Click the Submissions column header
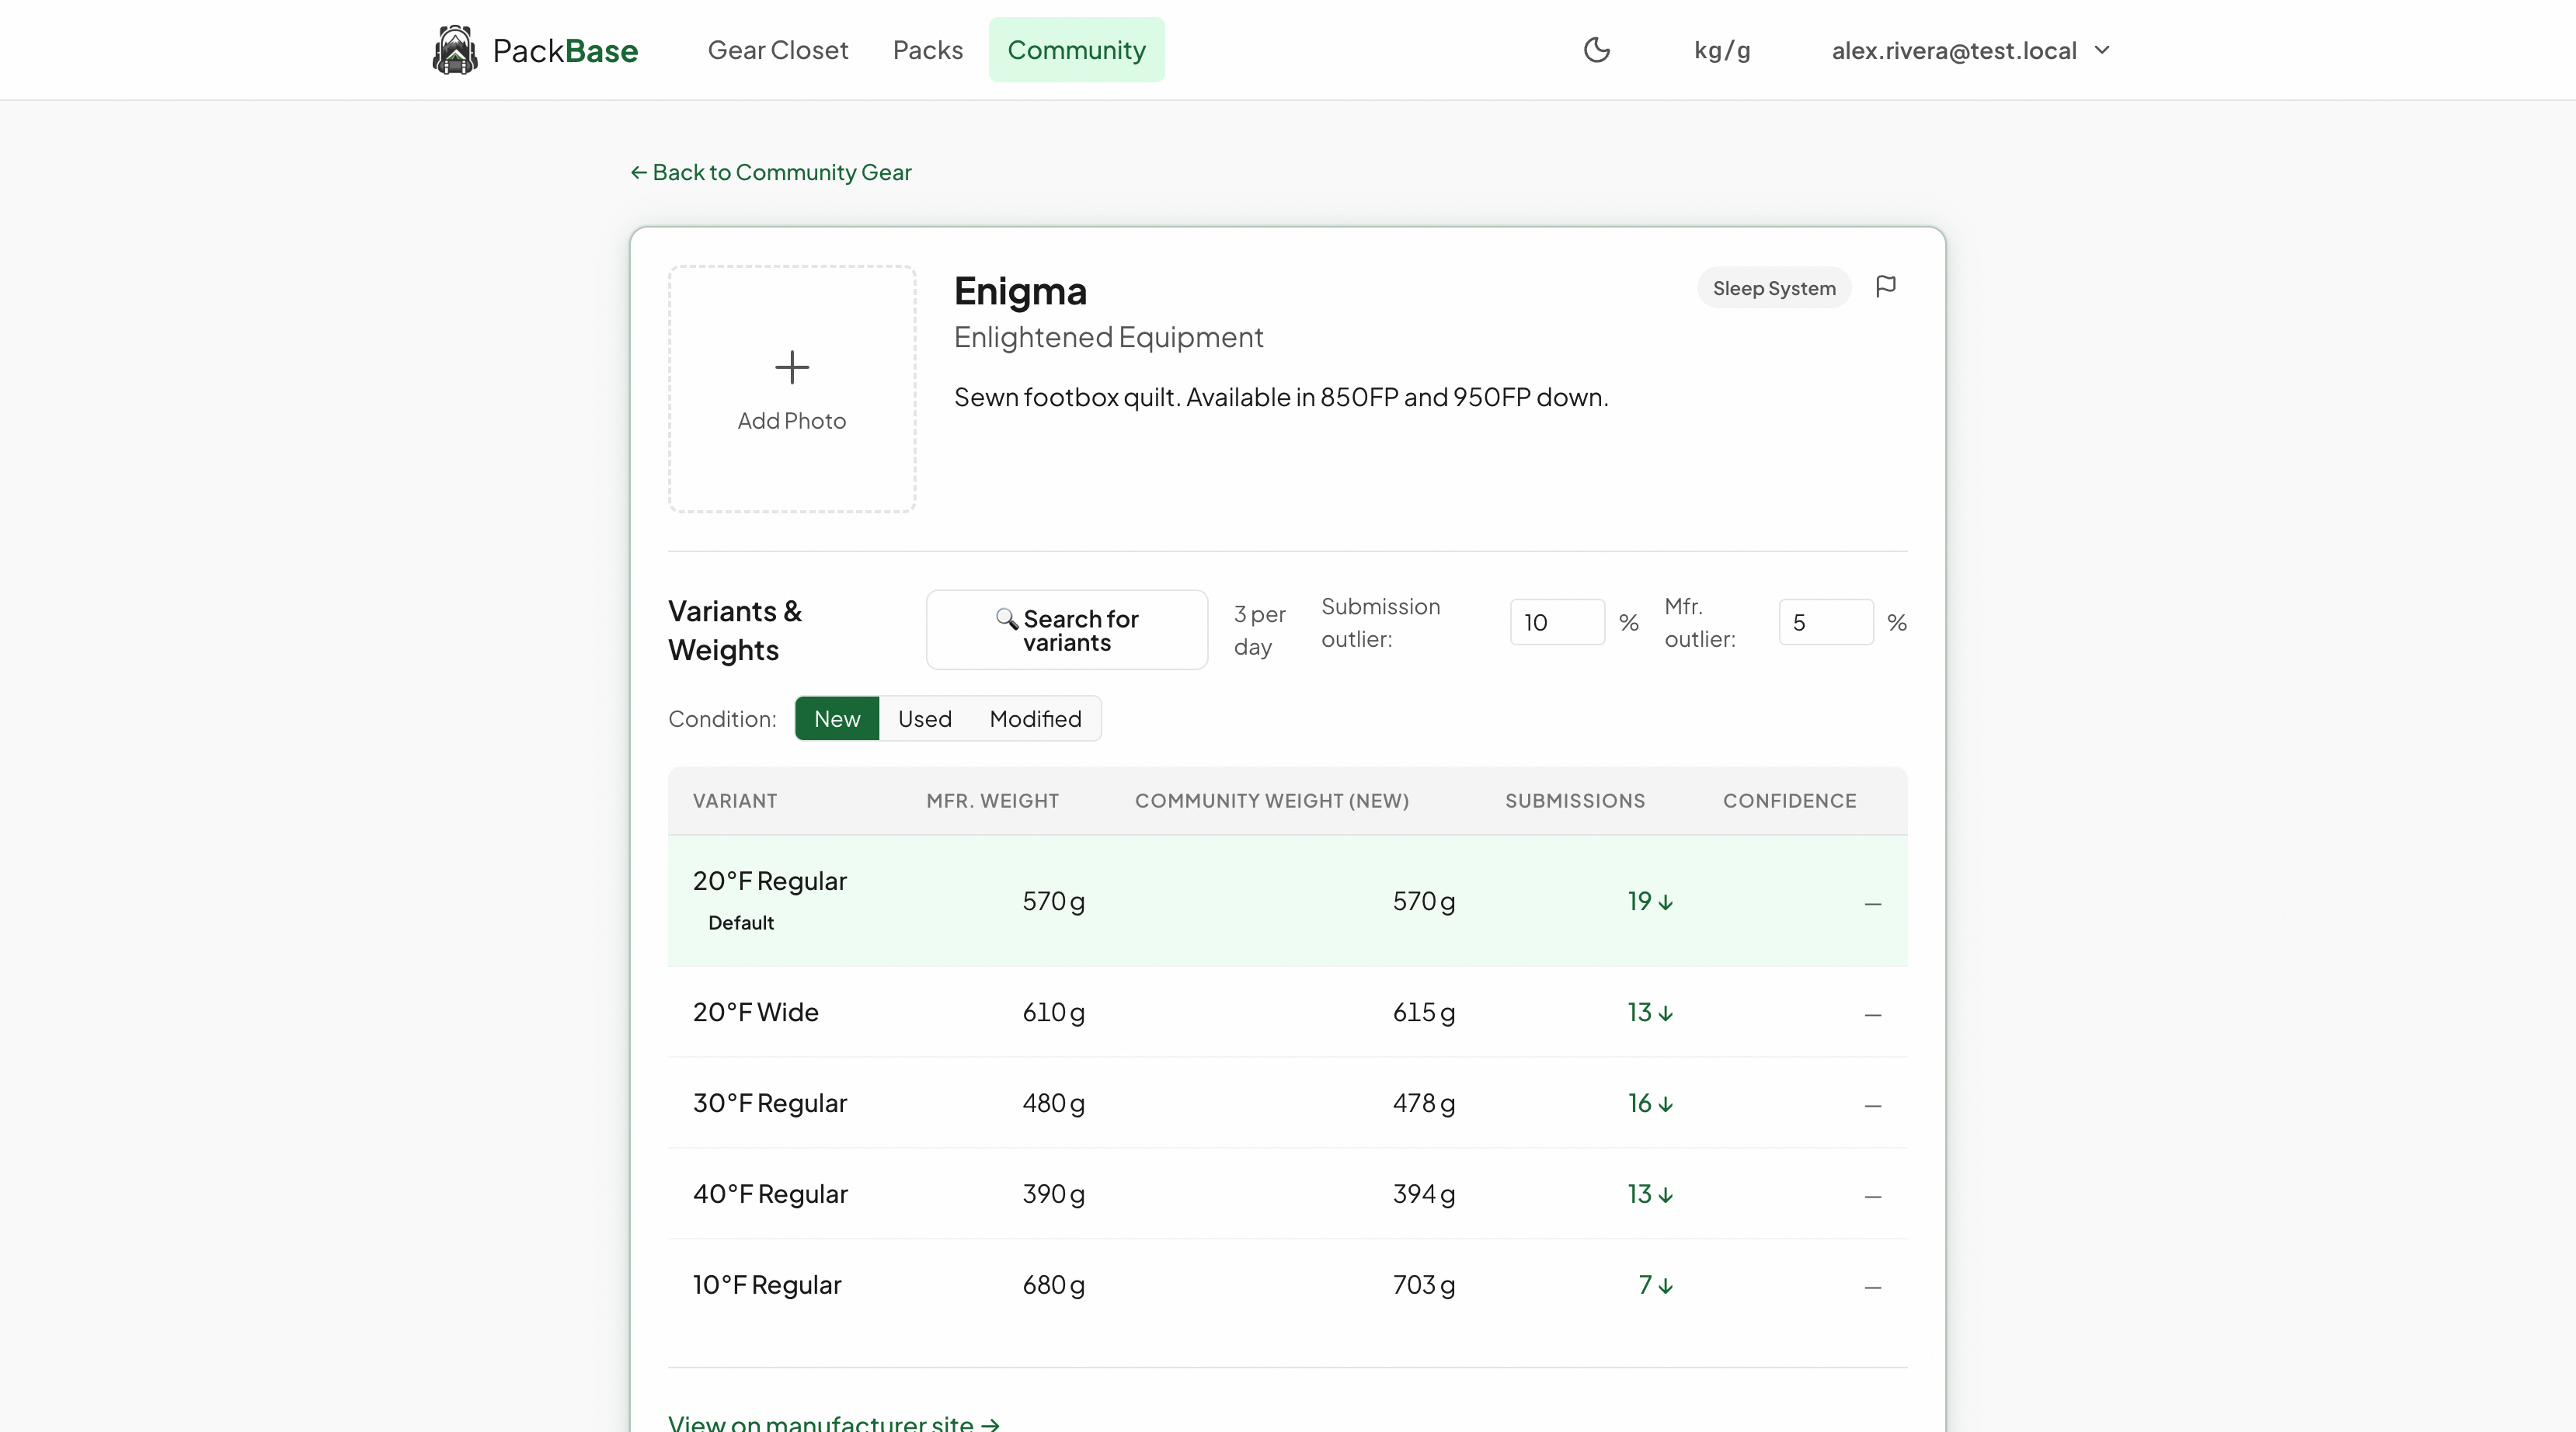The width and height of the screenshot is (2576, 1432). pyautogui.click(x=1575, y=801)
